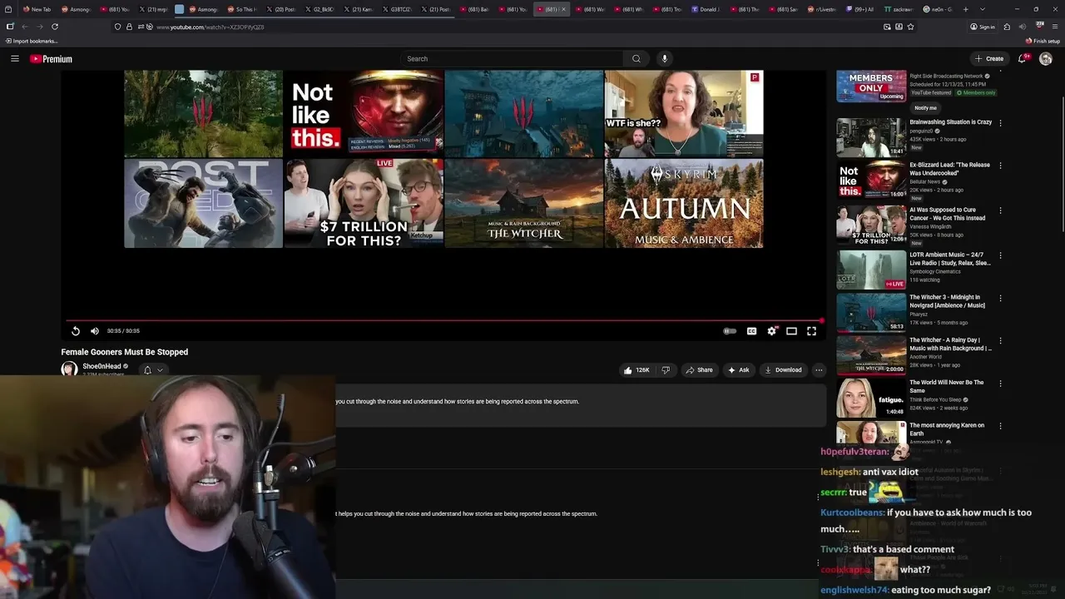
Task: Open player settings gear
Action: (x=772, y=331)
